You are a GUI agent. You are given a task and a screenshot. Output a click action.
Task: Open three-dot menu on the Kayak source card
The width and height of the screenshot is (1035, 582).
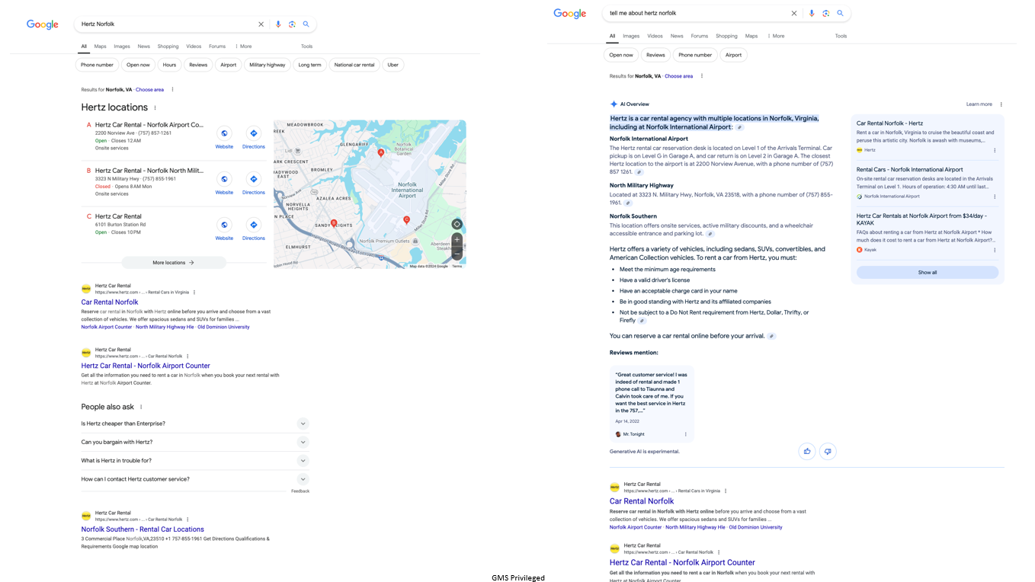(x=995, y=250)
